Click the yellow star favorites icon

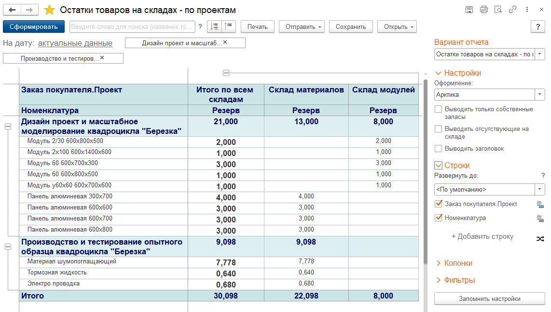point(49,10)
